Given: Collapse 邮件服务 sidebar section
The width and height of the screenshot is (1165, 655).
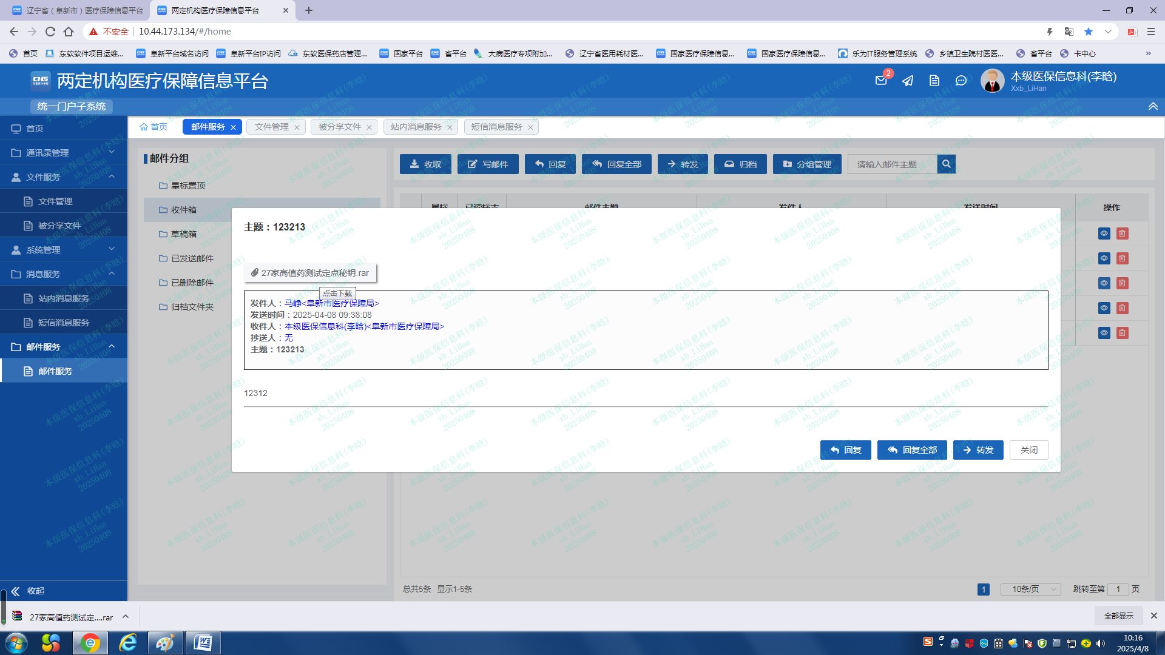Looking at the screenshot, I should pos(64,346).
